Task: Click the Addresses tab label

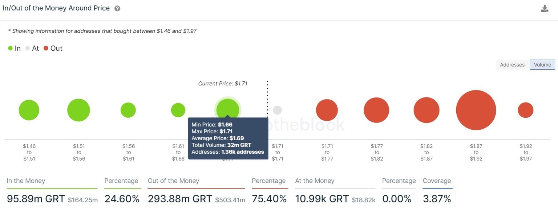Action: click(512, 64)
